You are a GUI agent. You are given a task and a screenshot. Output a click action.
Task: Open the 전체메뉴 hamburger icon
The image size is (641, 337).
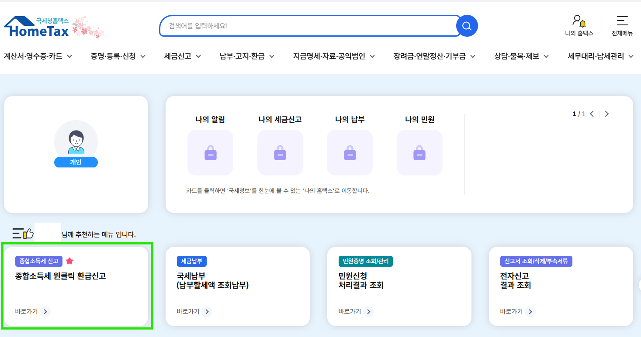pos(621,20)
